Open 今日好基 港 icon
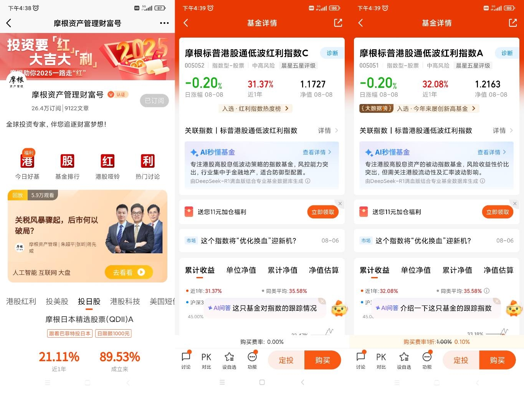This screenshot has width=524, height=393. click(x=27, y=161)
